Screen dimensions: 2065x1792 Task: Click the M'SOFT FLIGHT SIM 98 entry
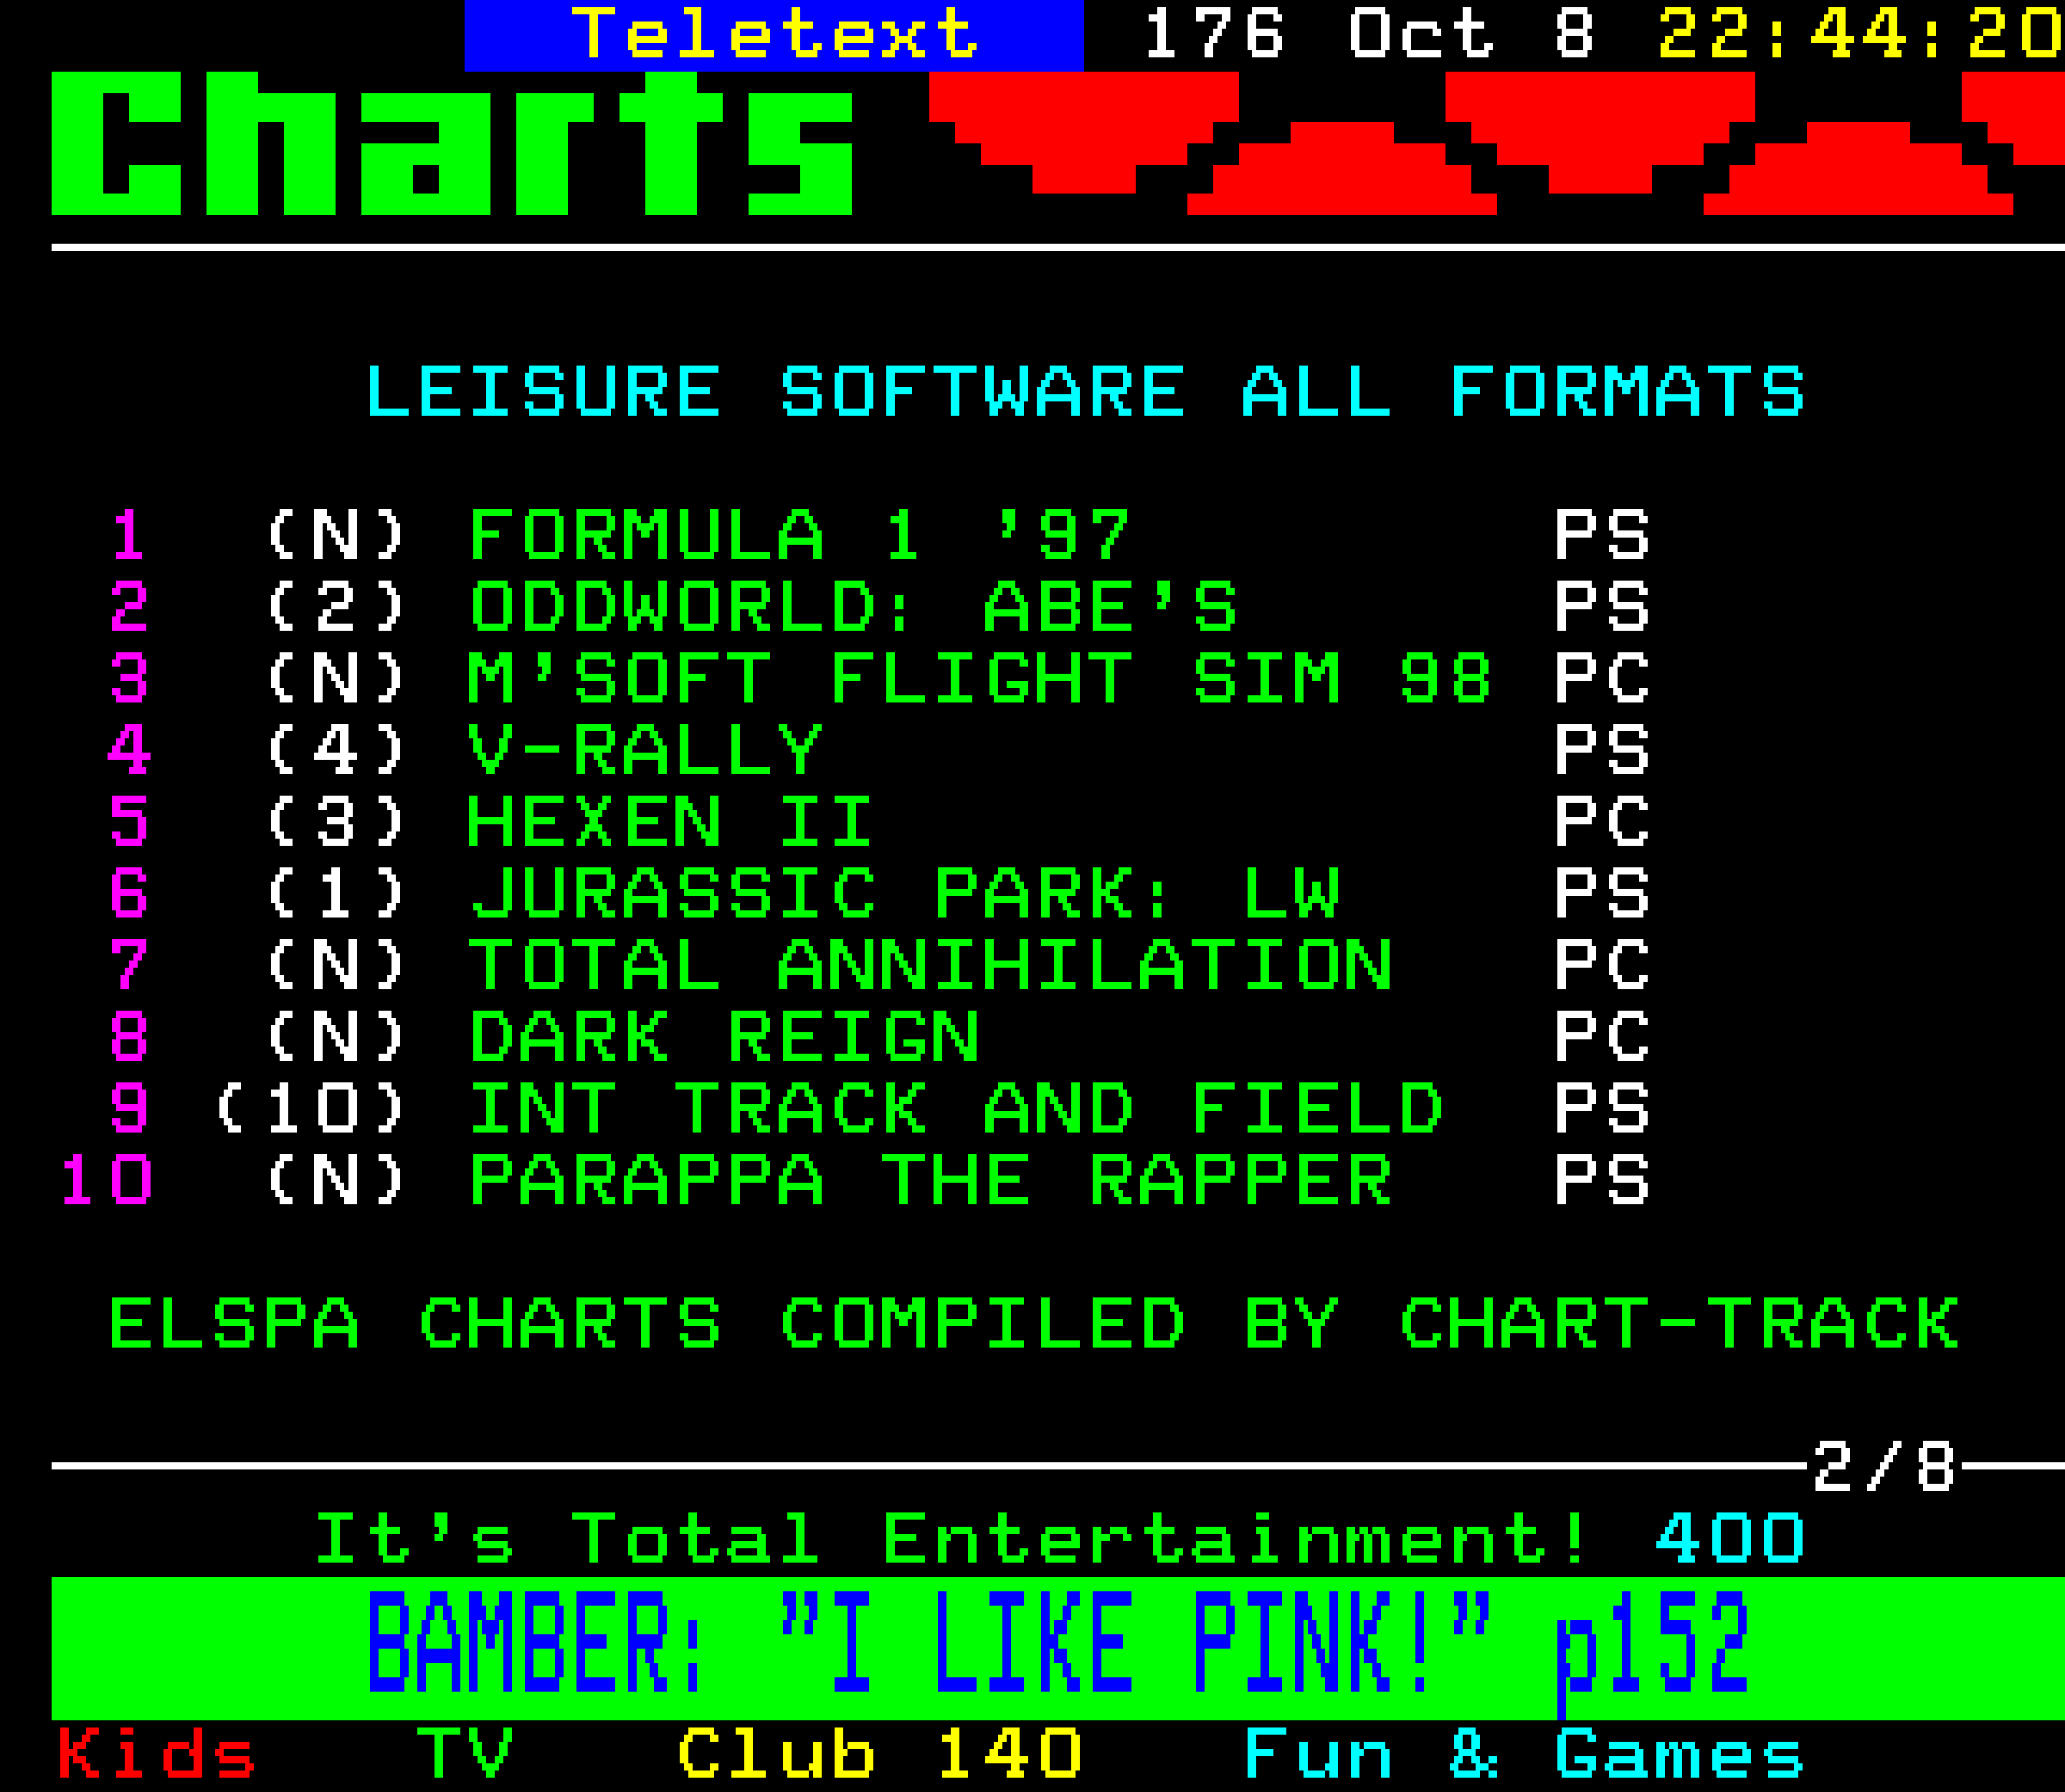980,678
